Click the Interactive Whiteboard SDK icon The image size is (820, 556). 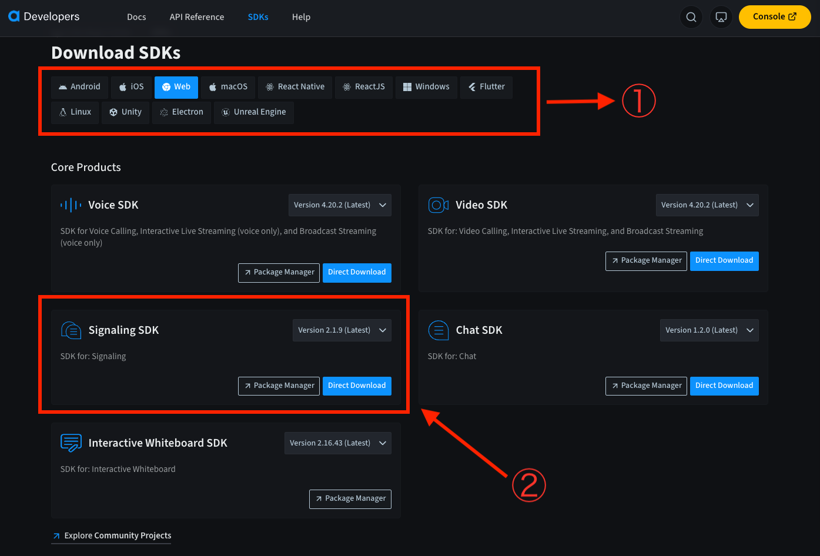(x=71, y=443)
